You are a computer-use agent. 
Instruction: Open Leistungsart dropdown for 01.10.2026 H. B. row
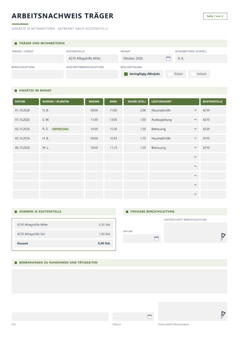click(x=195, y=110)
